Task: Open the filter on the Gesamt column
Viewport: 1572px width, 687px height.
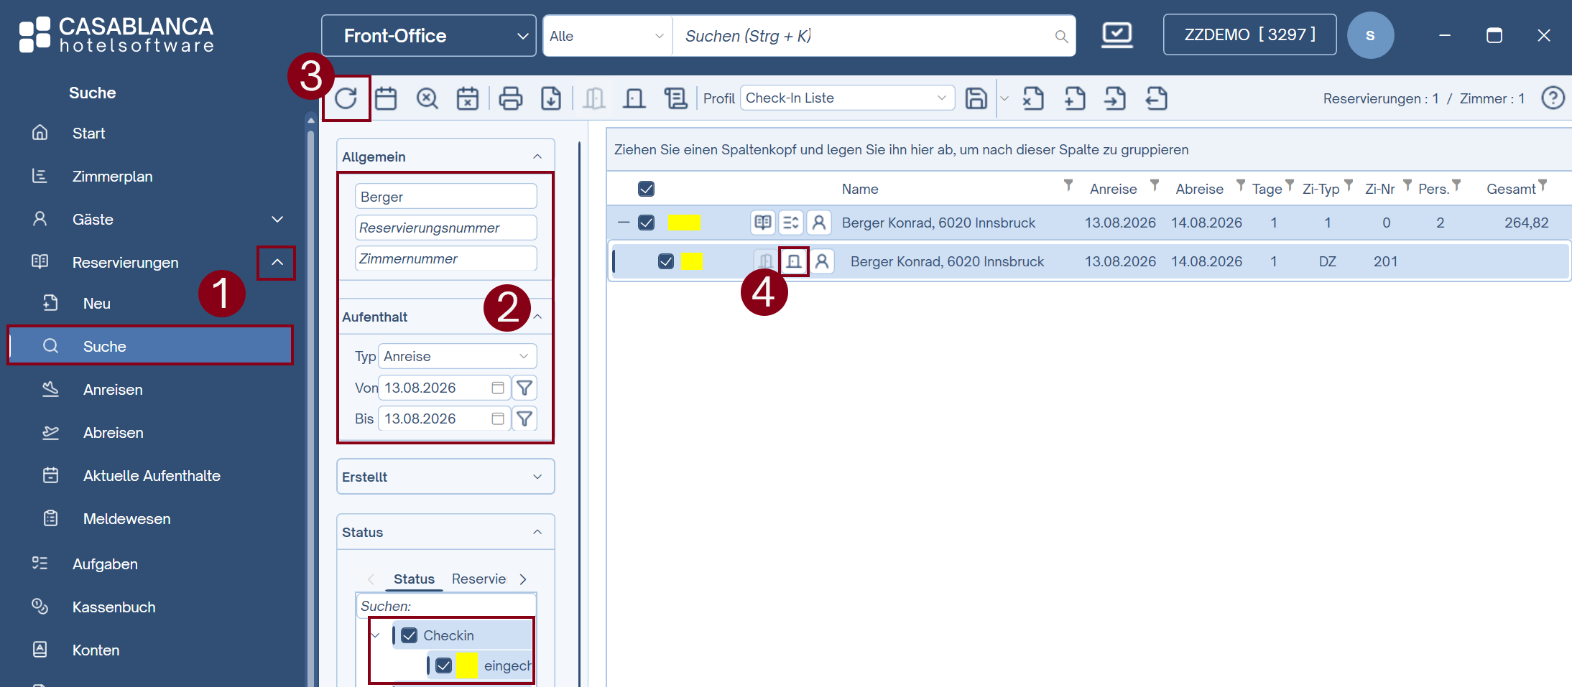Action: point(1542,185)
